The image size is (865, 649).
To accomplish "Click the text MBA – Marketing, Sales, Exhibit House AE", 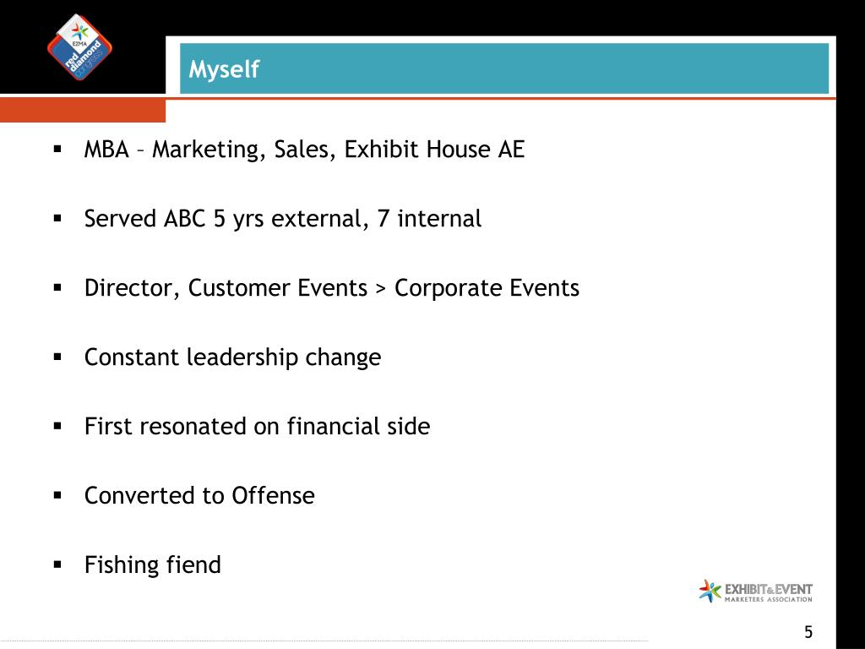I will [304, 150].
